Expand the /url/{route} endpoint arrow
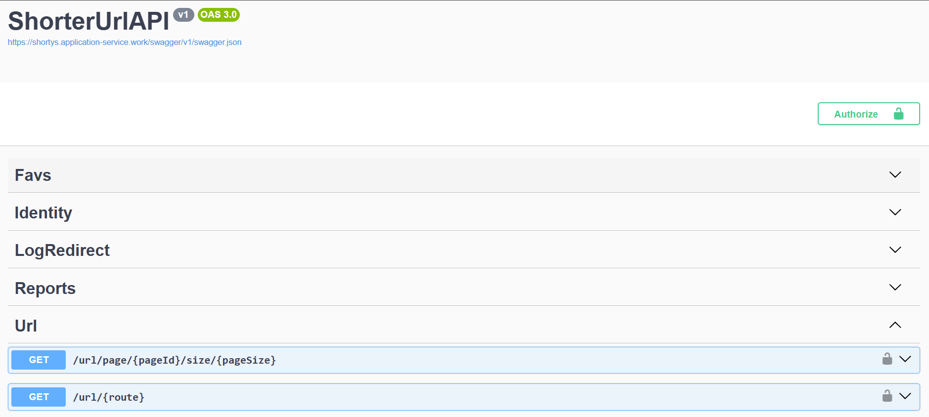The width and height of the screenshot is (929, 417). (905, 396)
